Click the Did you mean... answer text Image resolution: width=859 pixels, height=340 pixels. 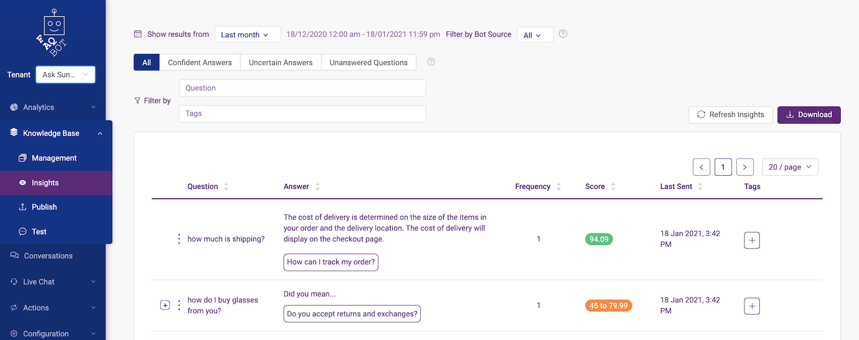pos(310,294)
